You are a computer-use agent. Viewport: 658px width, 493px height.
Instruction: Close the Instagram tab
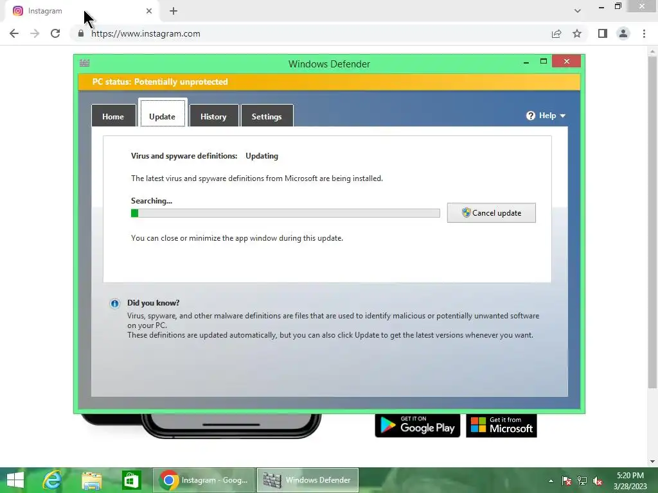click(149, 11)
